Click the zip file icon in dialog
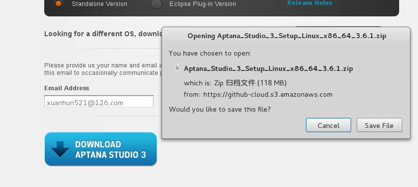The image size is (418, 187). click(x=177, y=67)
